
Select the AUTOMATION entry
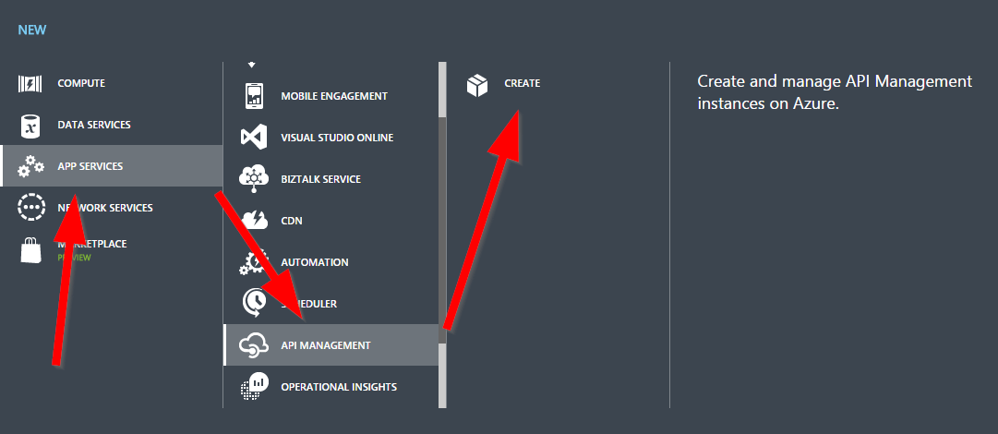pos(331,262)
